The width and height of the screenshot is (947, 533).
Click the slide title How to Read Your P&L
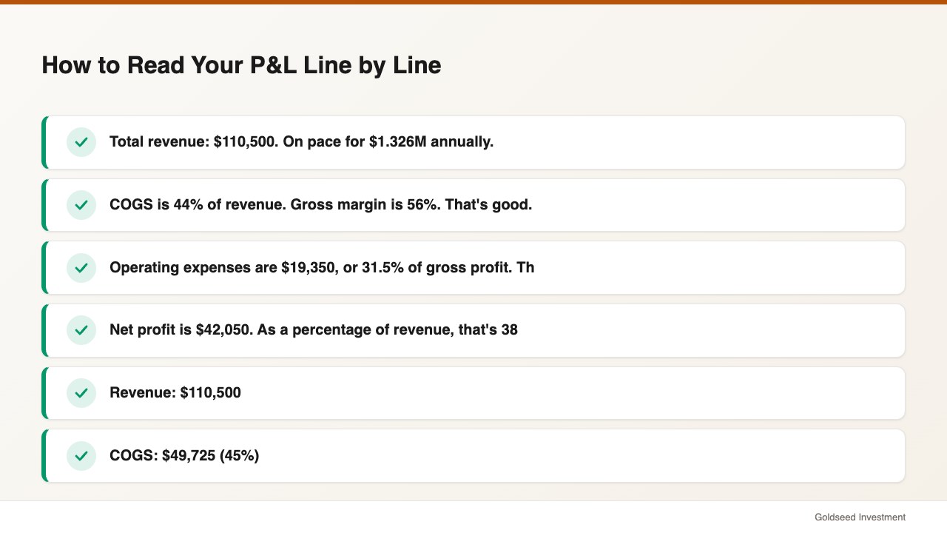241,65
